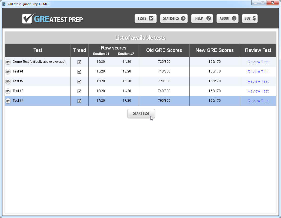The width and height of the screenshot is (281, 218).
Task: Toggle the Timed checkbox for Demo Test
Action: pyautogui.click(x=79, y=62)
